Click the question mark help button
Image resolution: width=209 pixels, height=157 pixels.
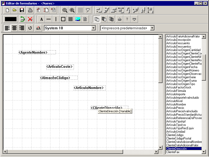pos(127,19)
